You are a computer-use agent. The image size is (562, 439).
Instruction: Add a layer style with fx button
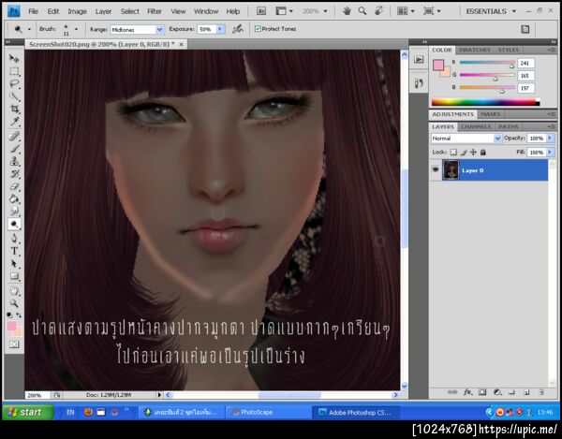coord(467,392)
